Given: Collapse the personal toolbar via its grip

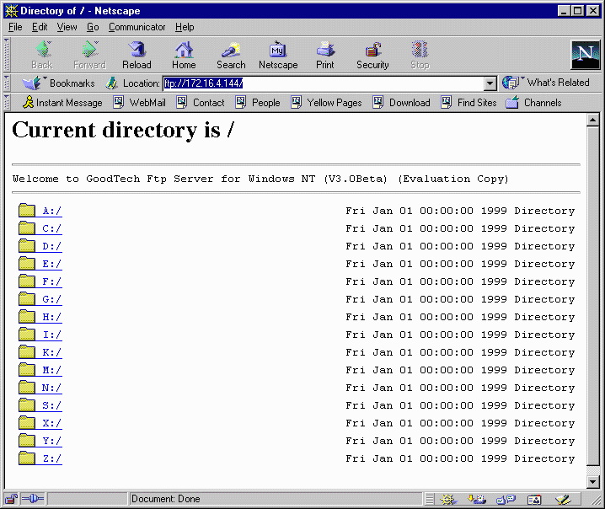Looking at the screenshot, I should click(x=7, y=103).
